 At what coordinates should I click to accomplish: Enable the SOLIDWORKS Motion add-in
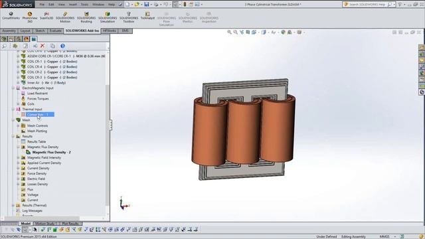65,17
